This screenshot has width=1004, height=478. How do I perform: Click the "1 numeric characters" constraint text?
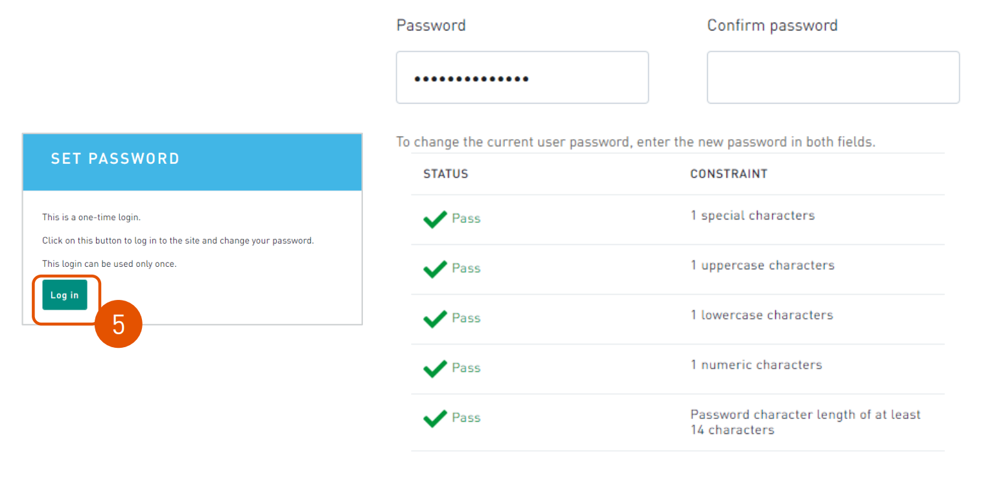(756, 365)
